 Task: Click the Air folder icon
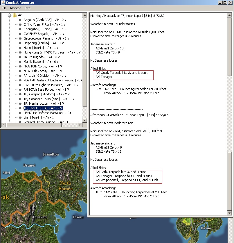[x=15, y=15]
